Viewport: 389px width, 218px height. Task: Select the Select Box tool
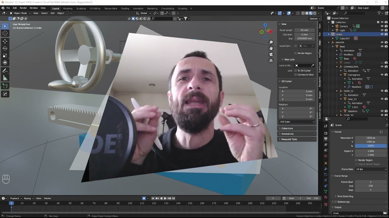pos(5,26)
